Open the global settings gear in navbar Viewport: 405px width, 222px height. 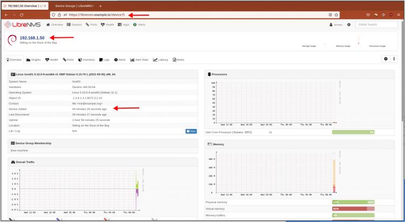coord(349,24)
